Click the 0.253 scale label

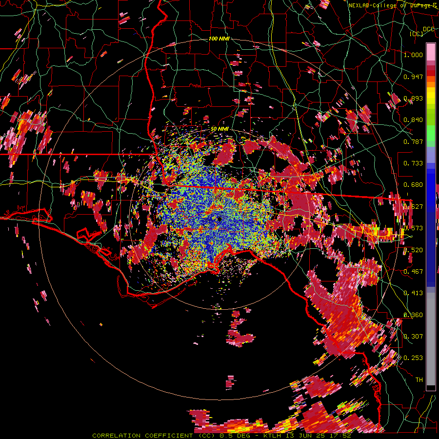click(x=413, y=358)
